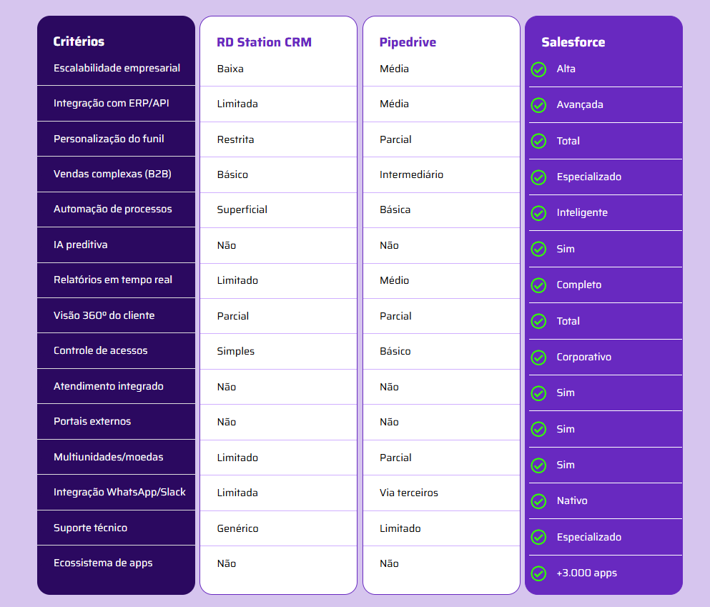Image resolution: width=710 pixels, height=607 pixels.
Task: Click the Médio value under Pipedrive
Action: pyautogui.click(x=395, y=280)
